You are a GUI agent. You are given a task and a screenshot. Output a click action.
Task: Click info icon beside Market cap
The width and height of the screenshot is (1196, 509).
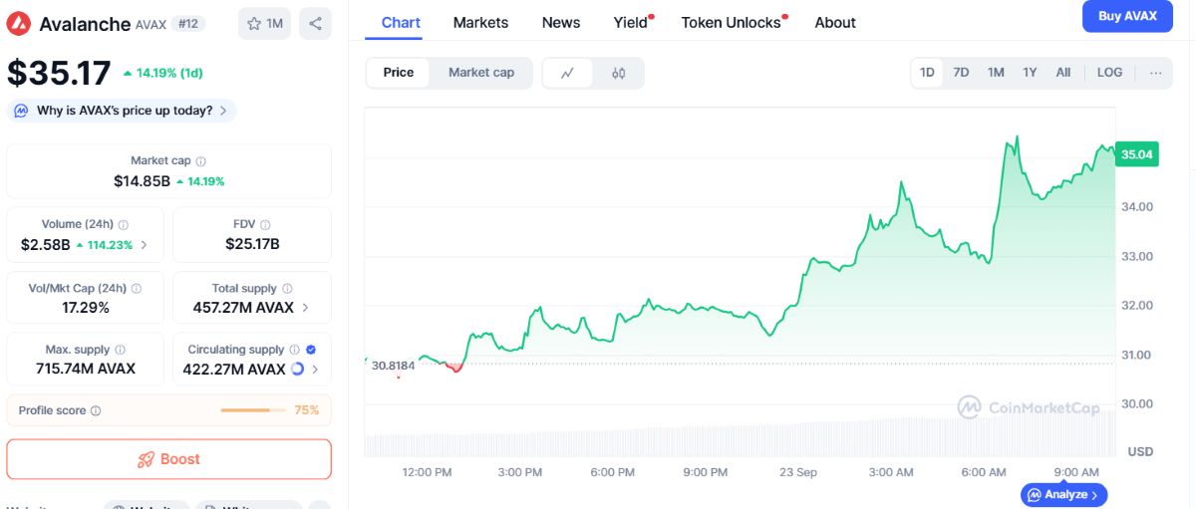(201, 161)
